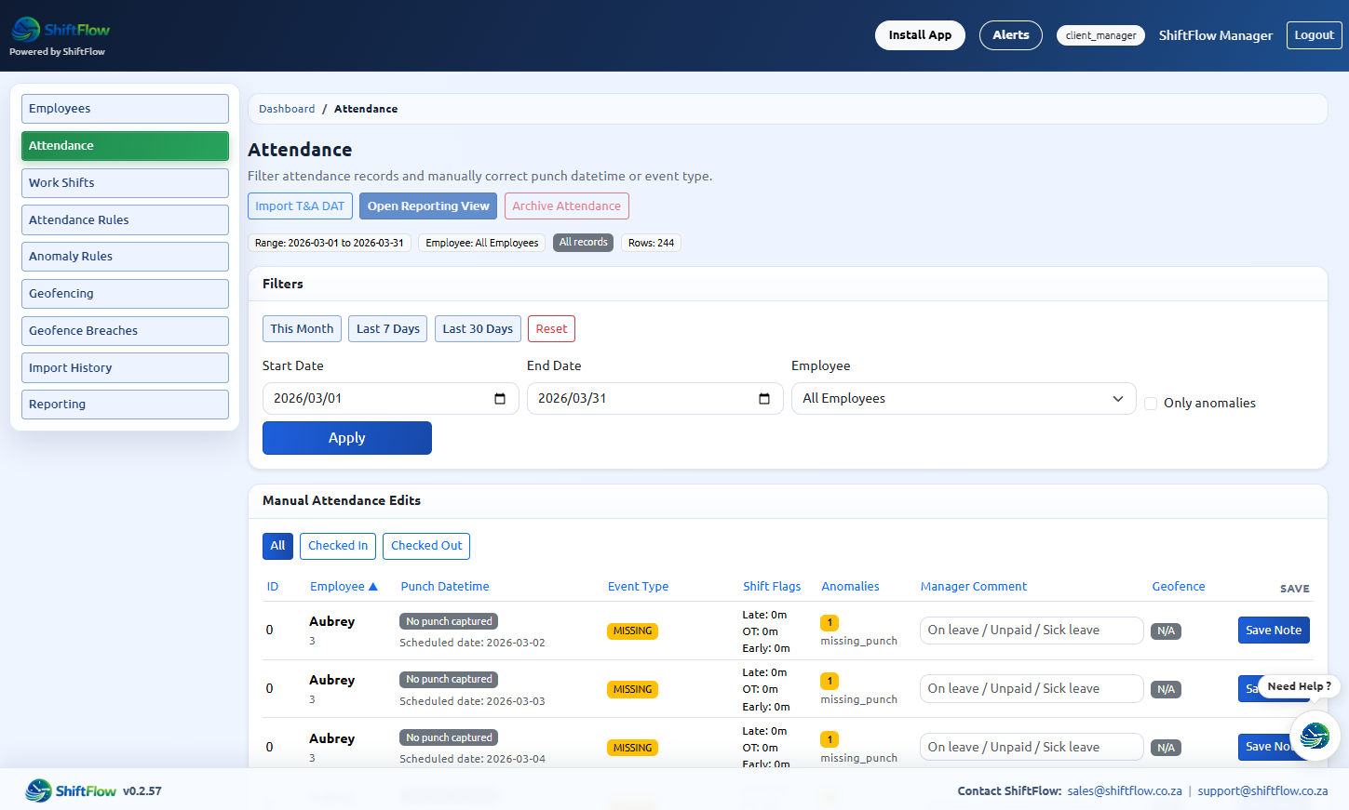Click the All records badge
Viewport: 1349px width, 810px height.
click(x=584, y=243)
